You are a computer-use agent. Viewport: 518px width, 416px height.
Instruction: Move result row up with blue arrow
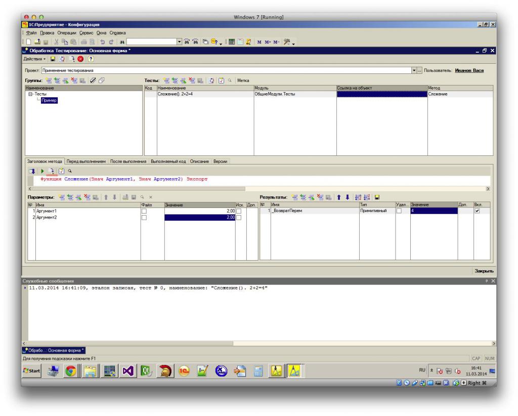[338, 197]
